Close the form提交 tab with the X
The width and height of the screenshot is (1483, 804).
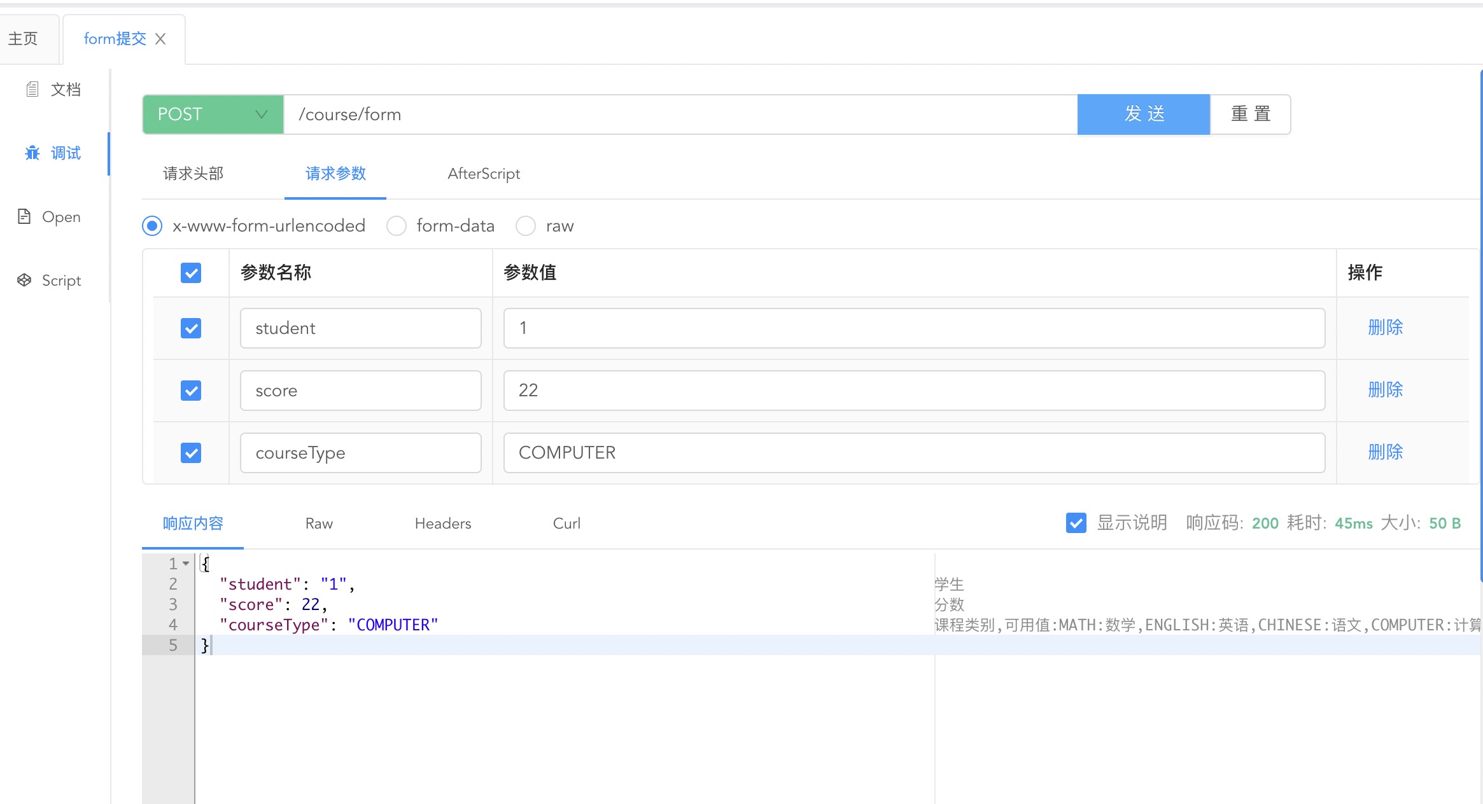pos(160,39)
